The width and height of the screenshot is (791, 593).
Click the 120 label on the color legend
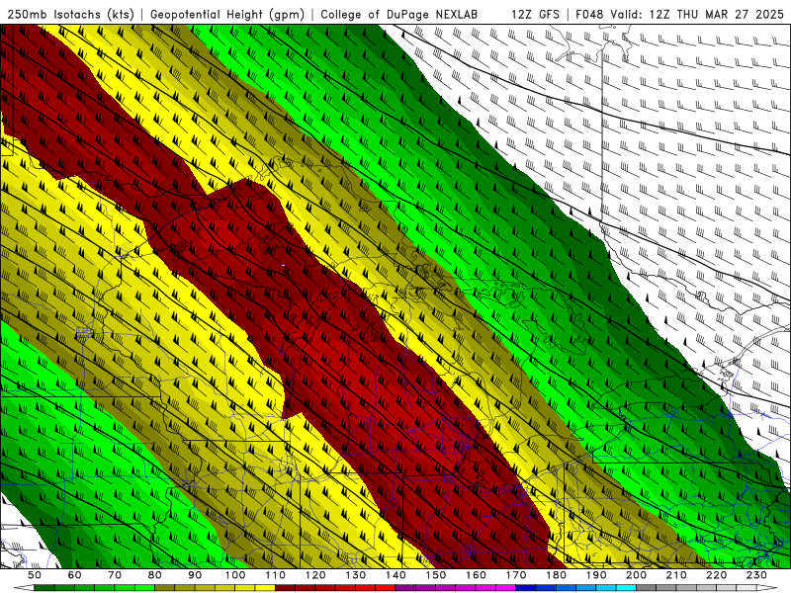coord(315,575)
